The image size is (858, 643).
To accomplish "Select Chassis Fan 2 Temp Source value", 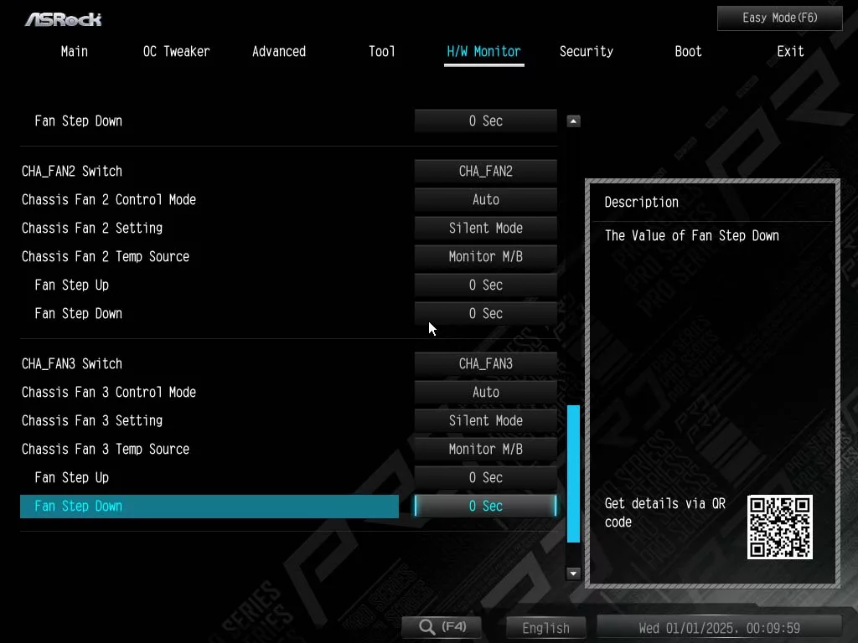I will pos(485,257).
